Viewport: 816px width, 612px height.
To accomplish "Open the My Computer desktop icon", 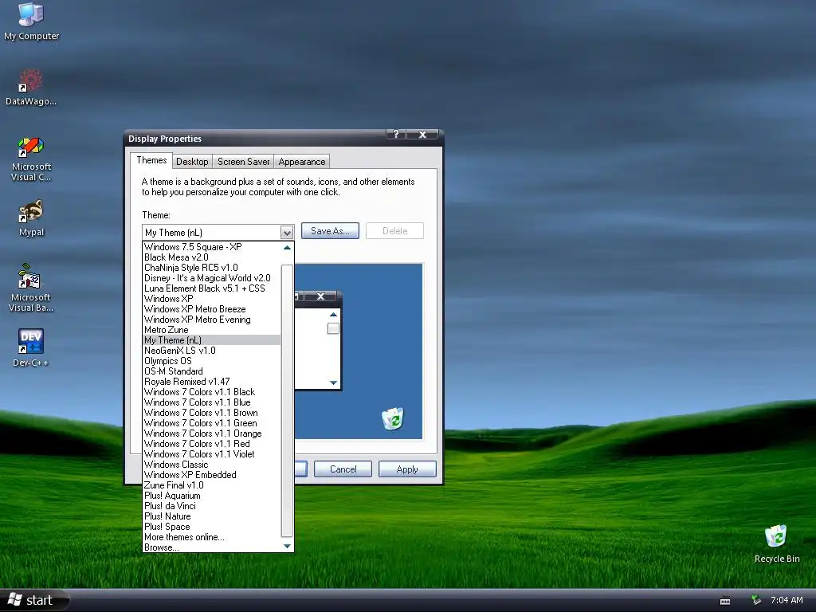I will coord(31,21).
